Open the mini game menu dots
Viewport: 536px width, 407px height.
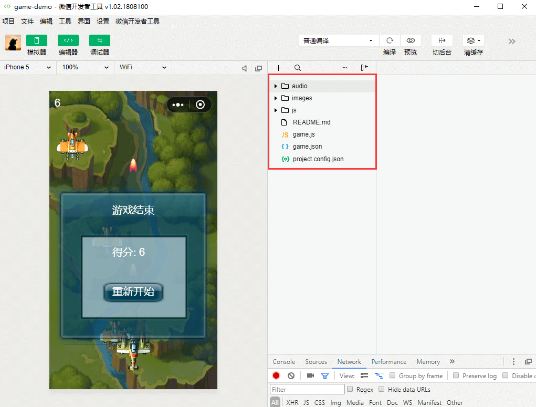[178, 105]
